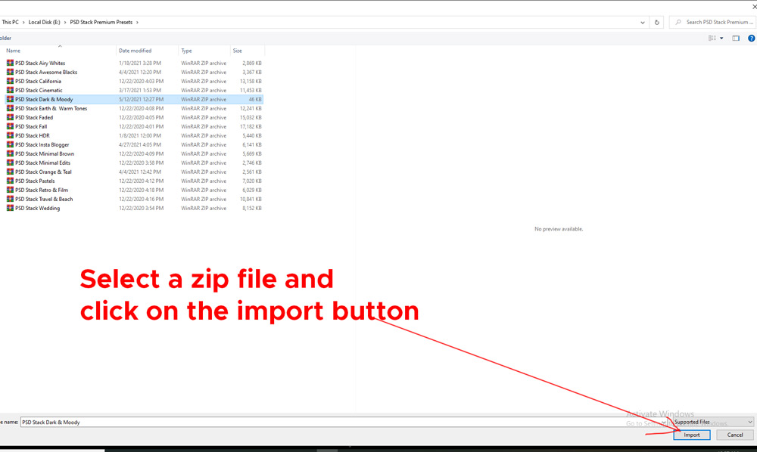This screenshot has width=757, height=452.
Task: Click the refresh icon beside address bar
Action: 656,22
